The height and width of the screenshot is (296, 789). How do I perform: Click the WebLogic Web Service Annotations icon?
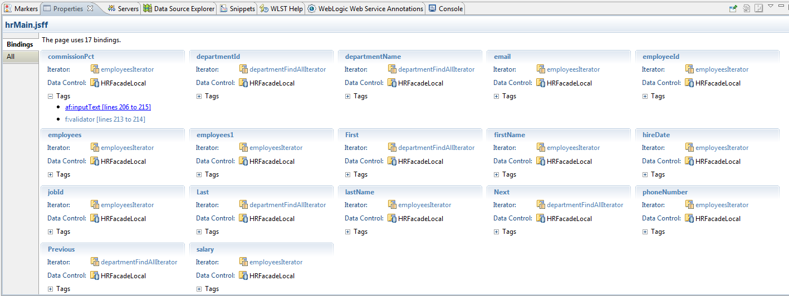311,8
